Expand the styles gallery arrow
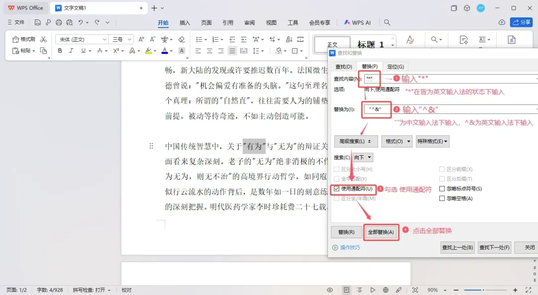 pos(393,45)
